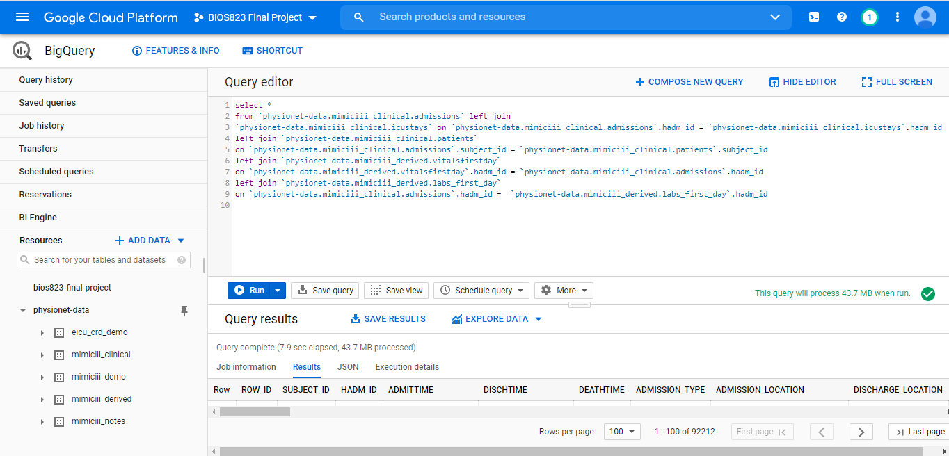Click the SUBJECT_ID column header

[x=306, y=390]
